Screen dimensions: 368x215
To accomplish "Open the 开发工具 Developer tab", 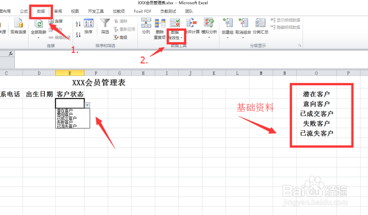I will pyautogui.click(x=96, y=11).
